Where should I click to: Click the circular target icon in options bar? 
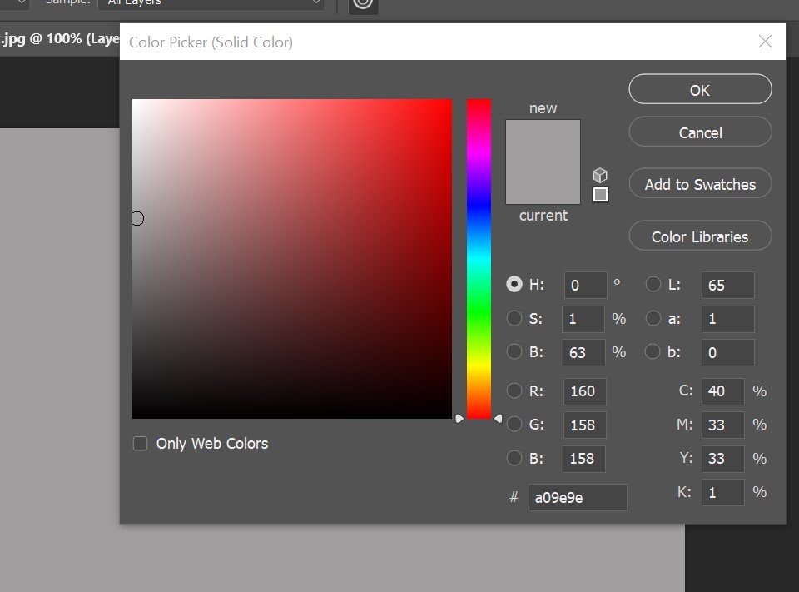362,4
